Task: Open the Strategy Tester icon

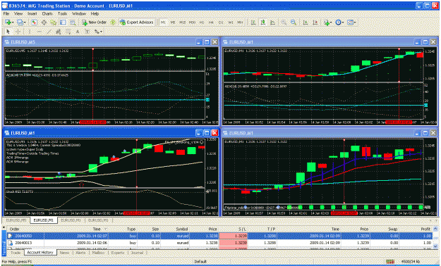Action: 72,23
